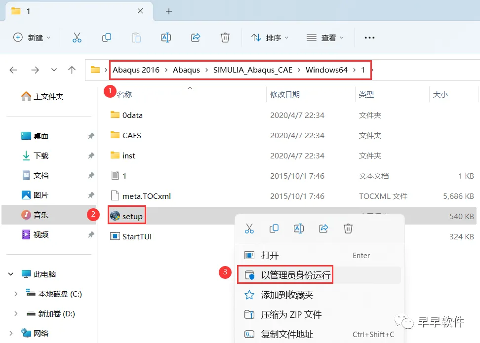Screen dimensions: 480x343
Task: Open Downloads (下载) in the sidebar
Action: (35, 155)
